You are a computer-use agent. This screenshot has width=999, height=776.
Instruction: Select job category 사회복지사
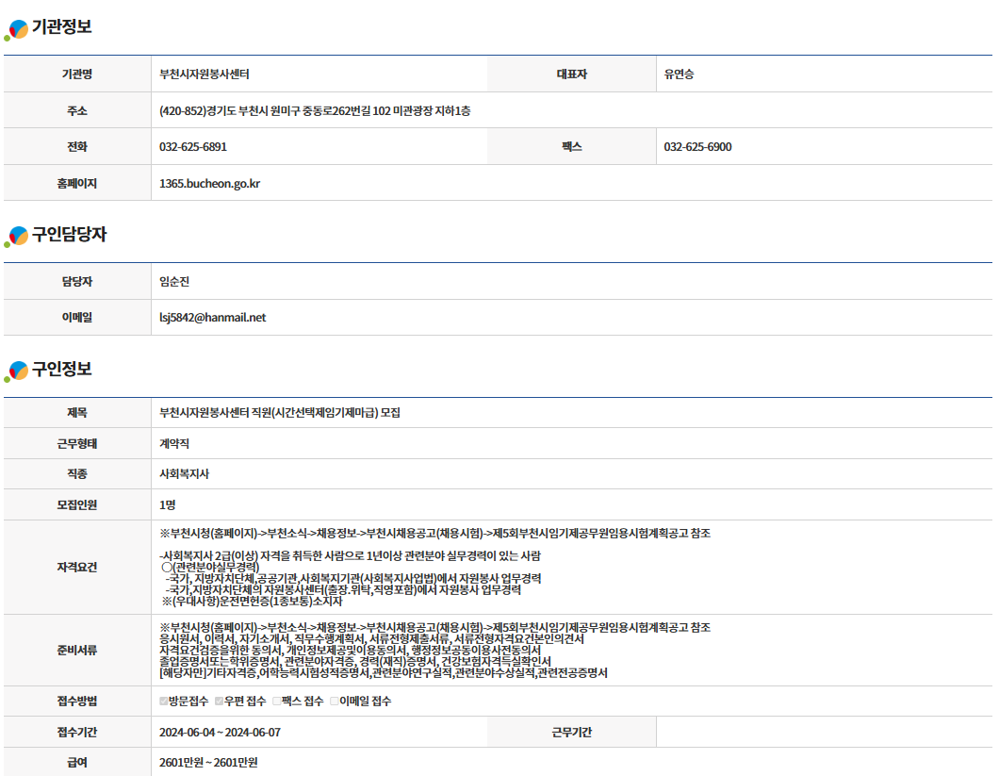(184, 473)
